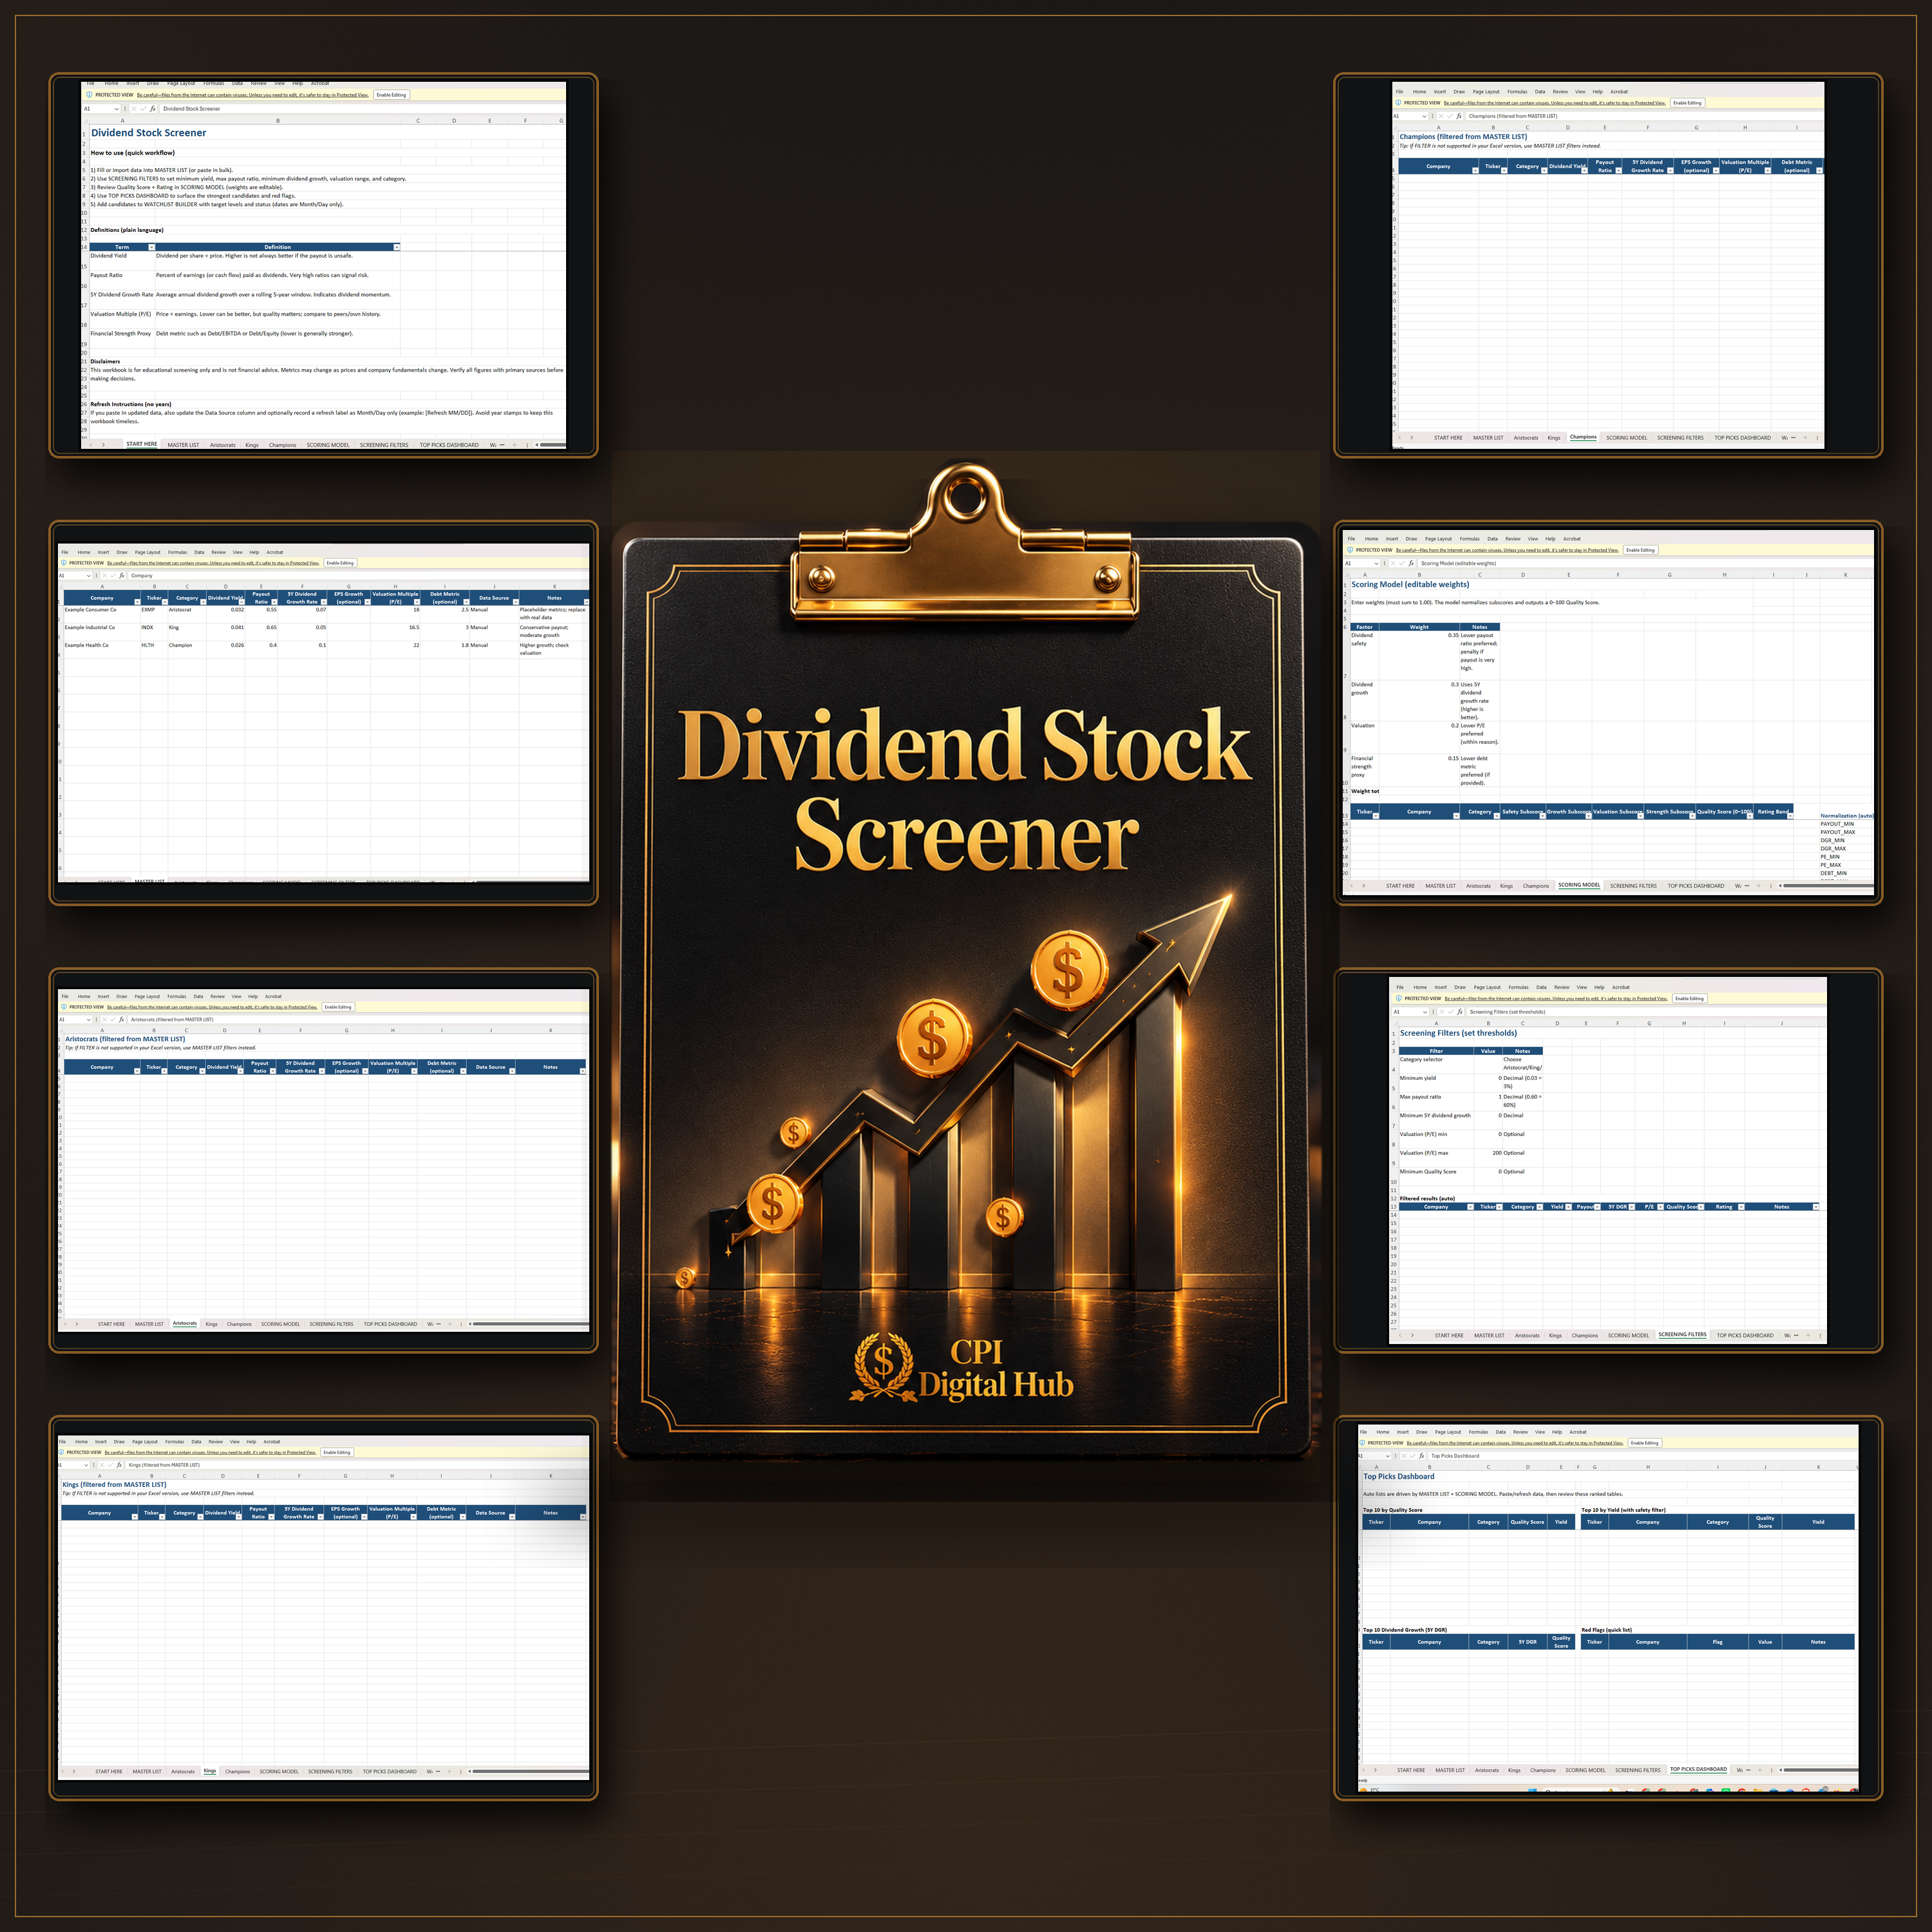The width and height of the screenshot is (1932, 1932).
Task: Click 'Example Industrial Co' cell in Master List
Action: click(102, 632)
